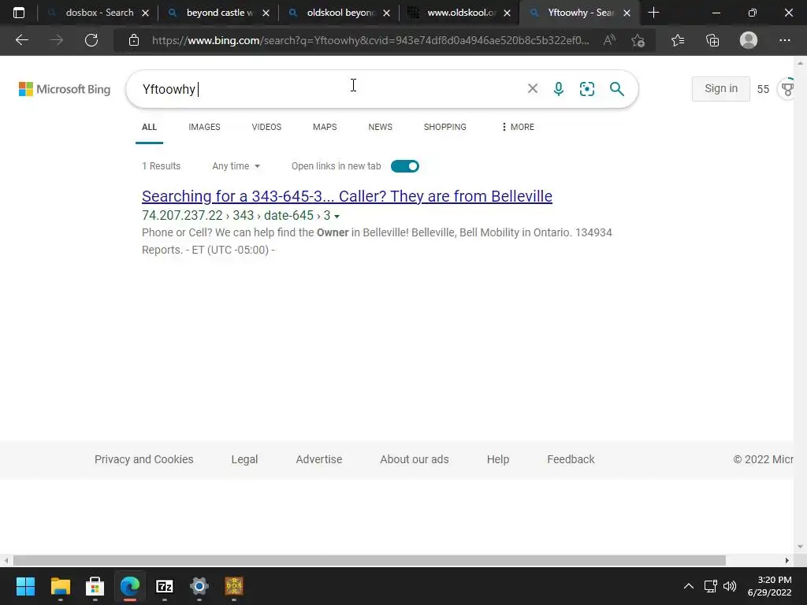The height and width of the screenshot is (605, 807).
Task: Open the Windows Start menu
Action: (x=25, y=586)
